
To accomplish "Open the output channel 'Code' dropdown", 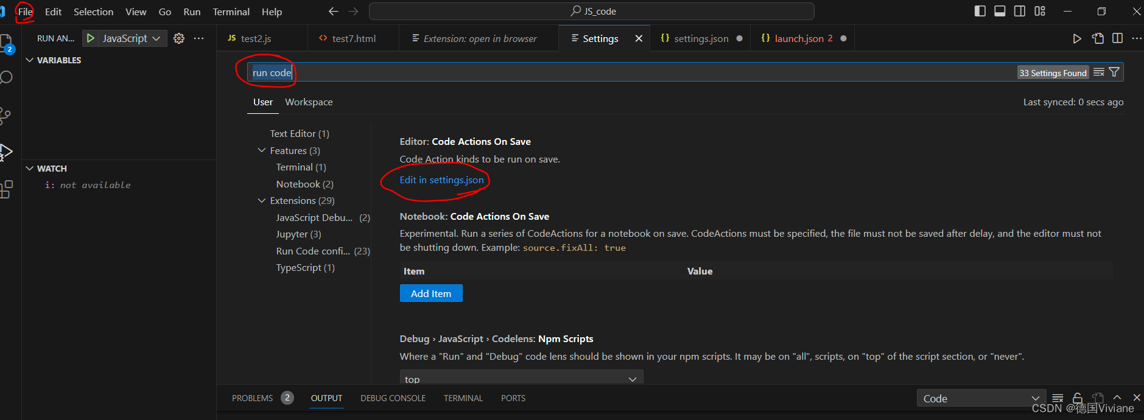I will tap(981, 399).
